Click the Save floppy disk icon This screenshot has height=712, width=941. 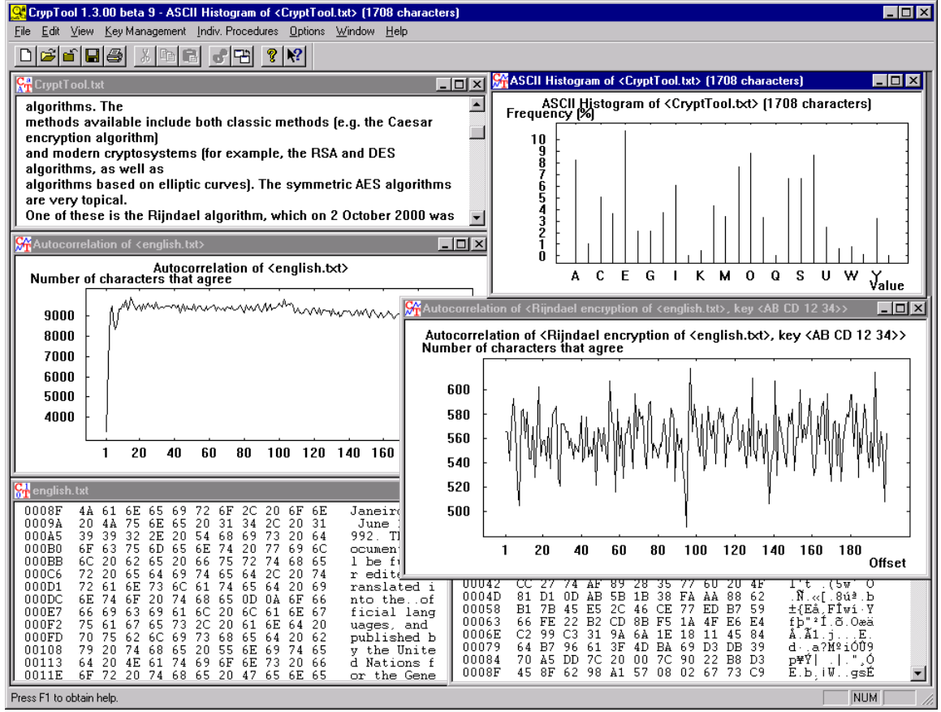tap(92, 56)
